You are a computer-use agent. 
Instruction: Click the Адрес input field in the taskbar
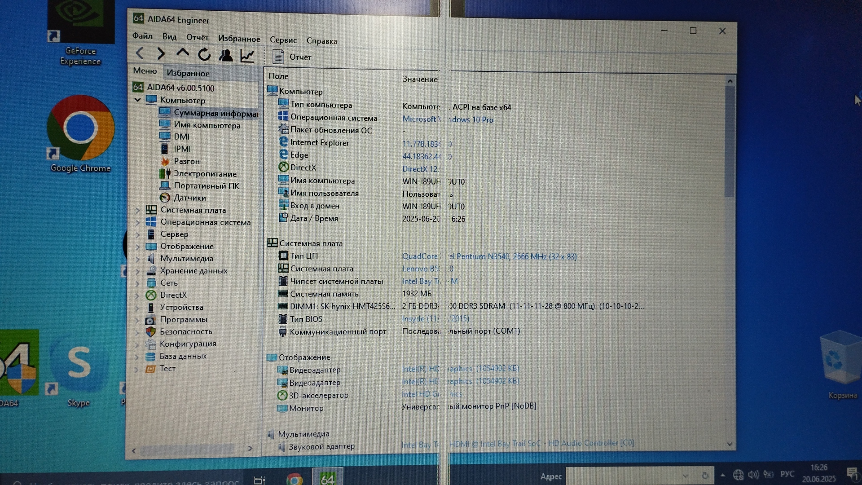[x=623, y=476]
